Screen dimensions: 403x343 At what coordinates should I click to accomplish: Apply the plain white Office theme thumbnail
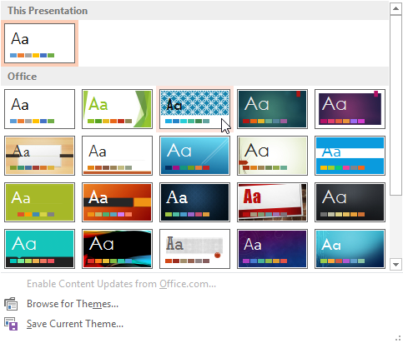(39, 109)
